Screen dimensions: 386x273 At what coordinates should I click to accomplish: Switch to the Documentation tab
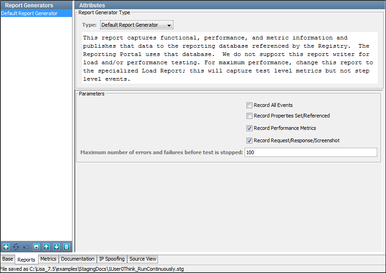tap(77, 259)
